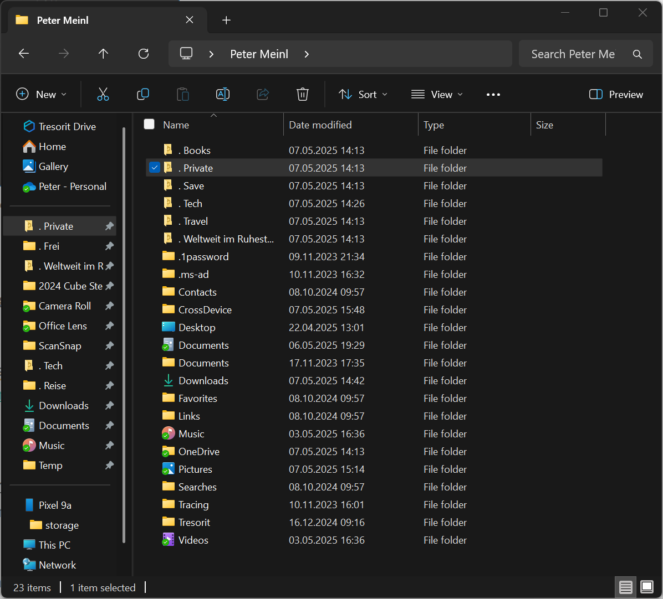Refresh the current folder view
Screen dimensions: 663x599
[144, 54]
